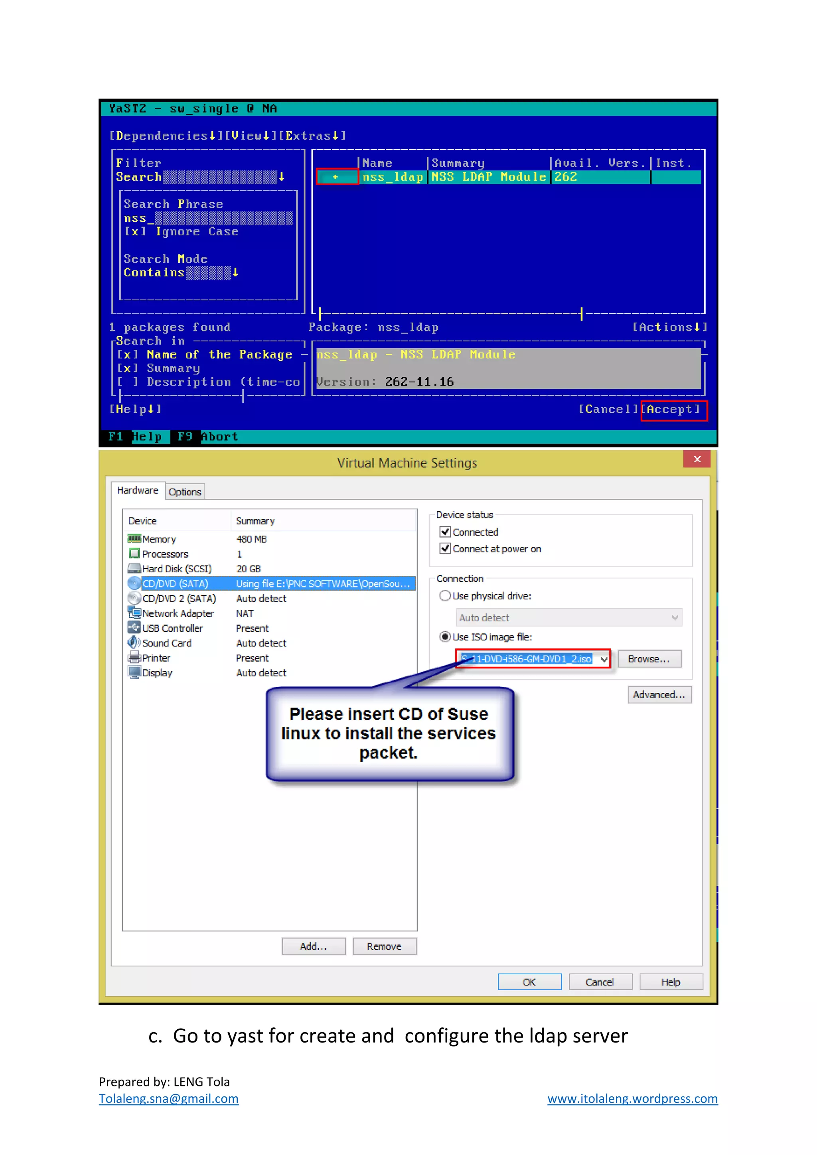Open the www.itolaleng.wordpress.com link
Image resolution: width=817 pixels, height=1155 pixels.
(x=632, y=1099)
